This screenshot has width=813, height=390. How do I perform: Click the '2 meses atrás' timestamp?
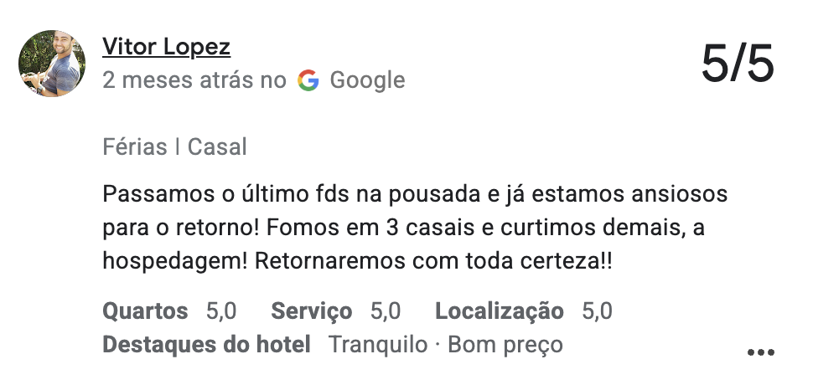pos(179,80)
